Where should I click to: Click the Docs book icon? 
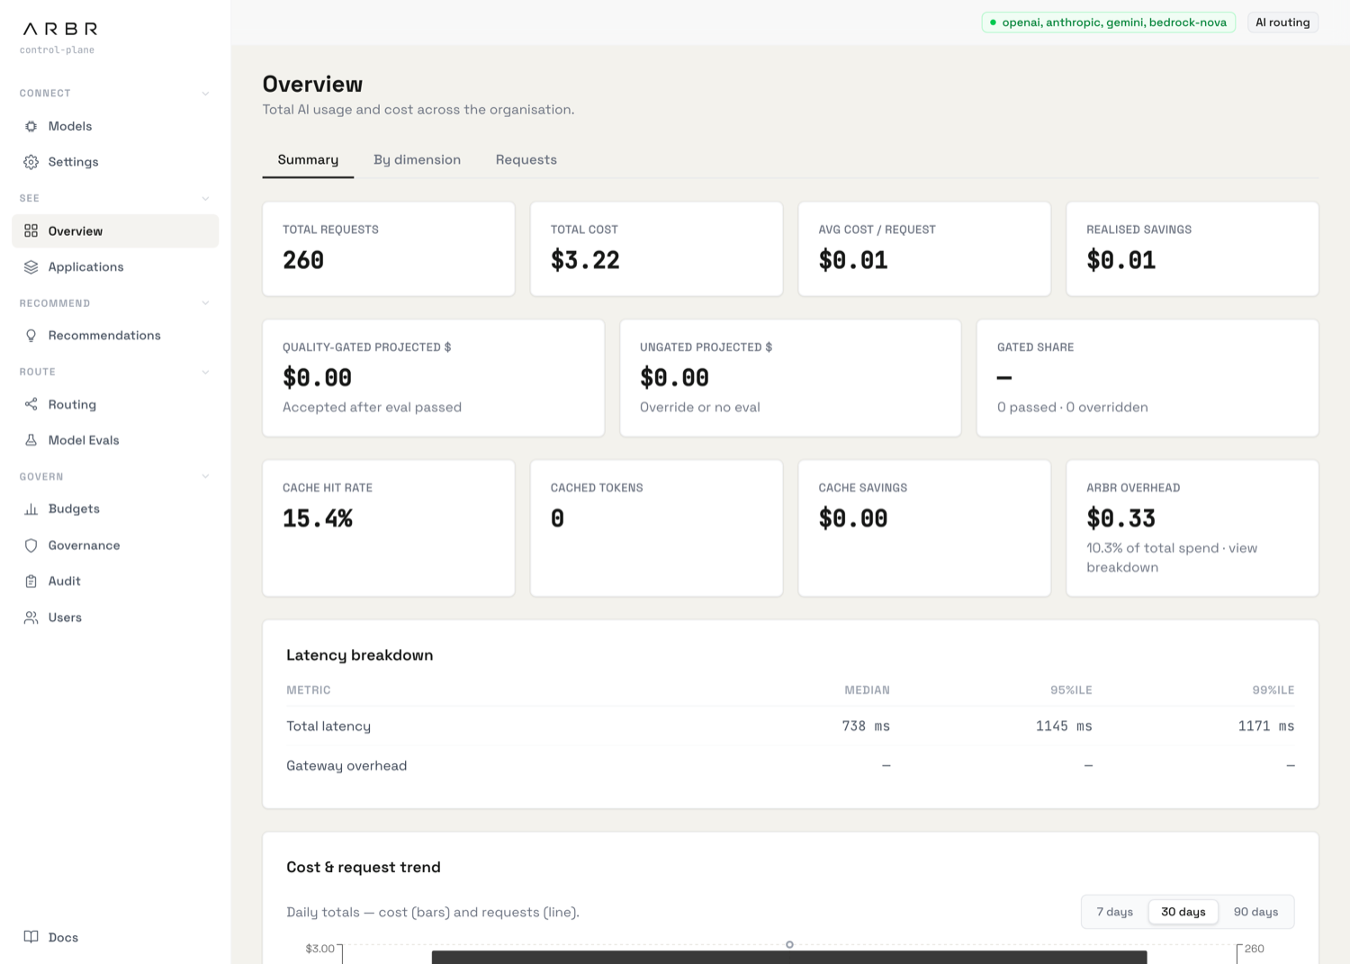pyautogui.click(x=31, y=937)
